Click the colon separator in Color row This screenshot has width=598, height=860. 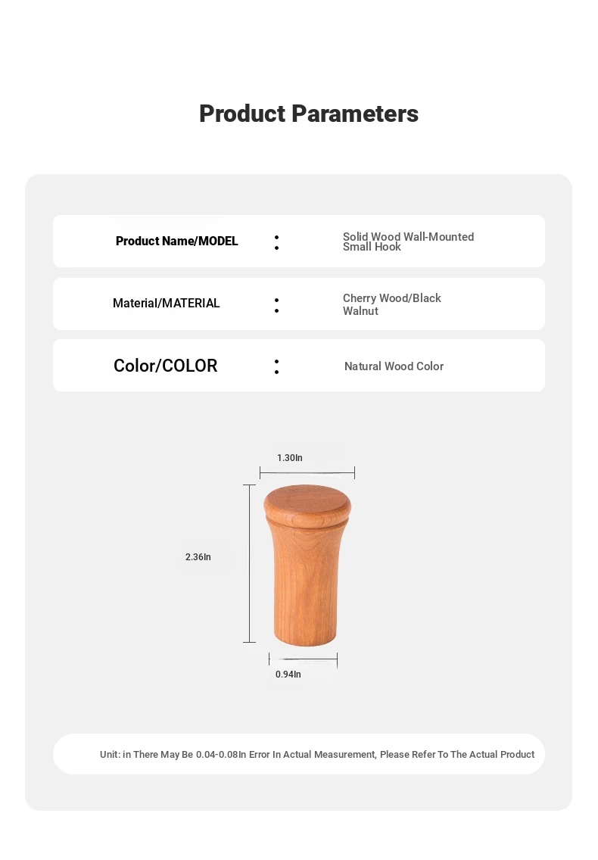click(x=276, y=367)
